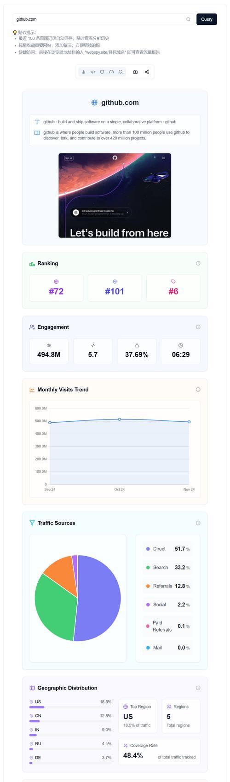Click the category rank #6 card
This screenshot has width=230, height=782.
173,288
